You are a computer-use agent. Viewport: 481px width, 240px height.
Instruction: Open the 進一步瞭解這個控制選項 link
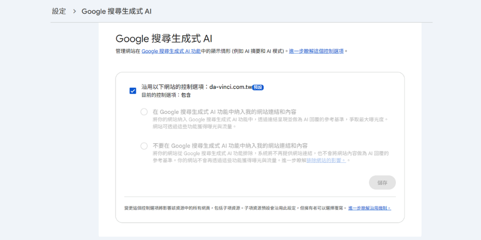point(316,51)
